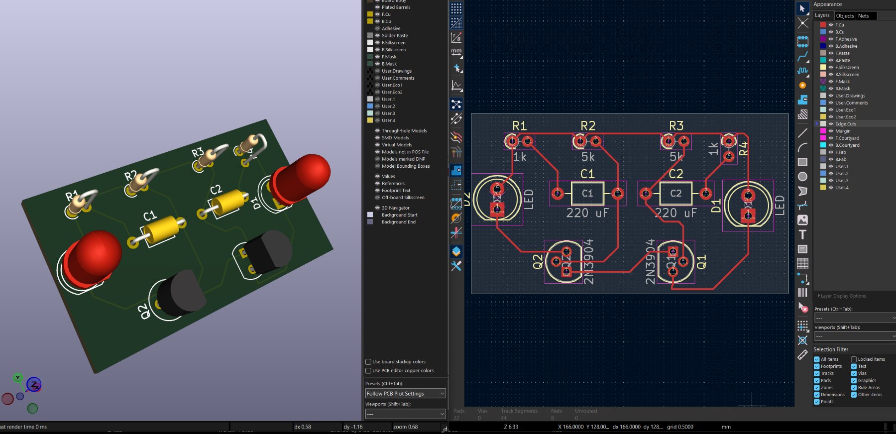The height and width of the screenshot is (434, 896).
Task: Toggle Through-hole Models visibility in 3D viewer
Action: (377, 131)
